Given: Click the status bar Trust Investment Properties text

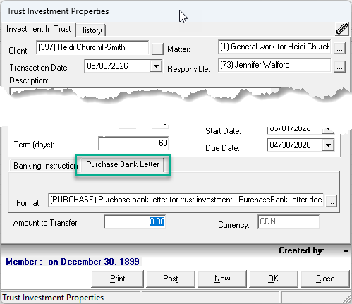Looking at the screenshot, I should [x=53, y=298].
